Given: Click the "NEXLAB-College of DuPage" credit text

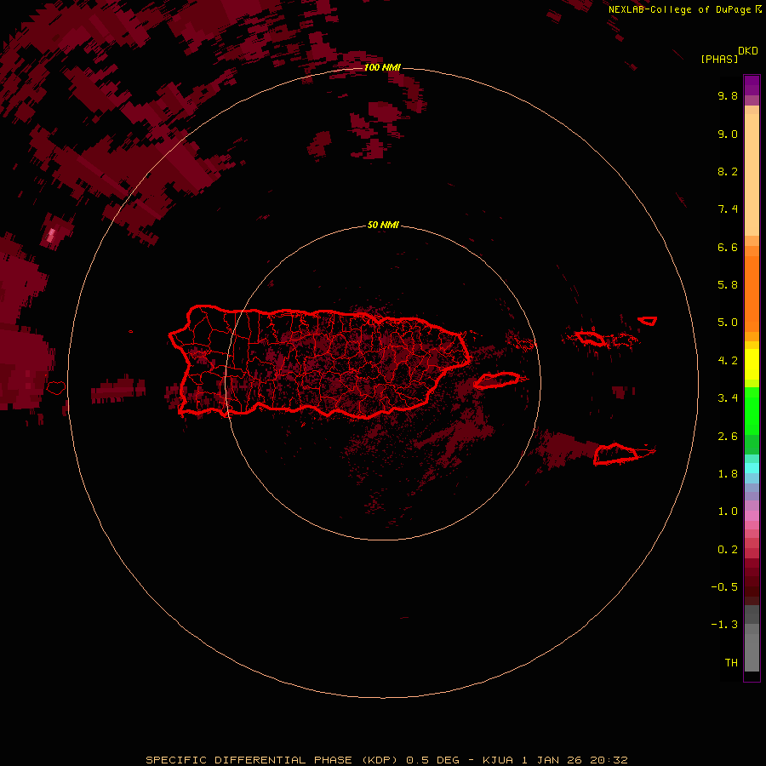Looking at the screenshot, I should (x=680, y=9).
